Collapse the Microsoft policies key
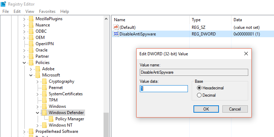The height and width of the screenshot is (137, 274). click(x=31, y=75)
